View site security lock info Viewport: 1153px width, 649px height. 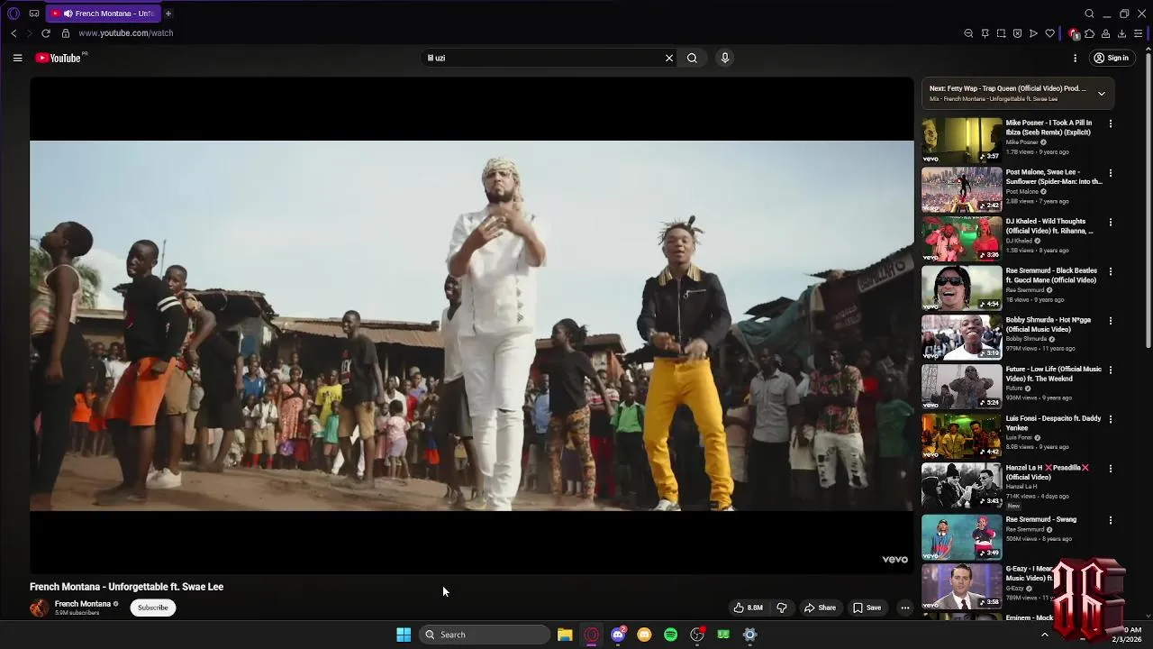(x=65, y=33)
